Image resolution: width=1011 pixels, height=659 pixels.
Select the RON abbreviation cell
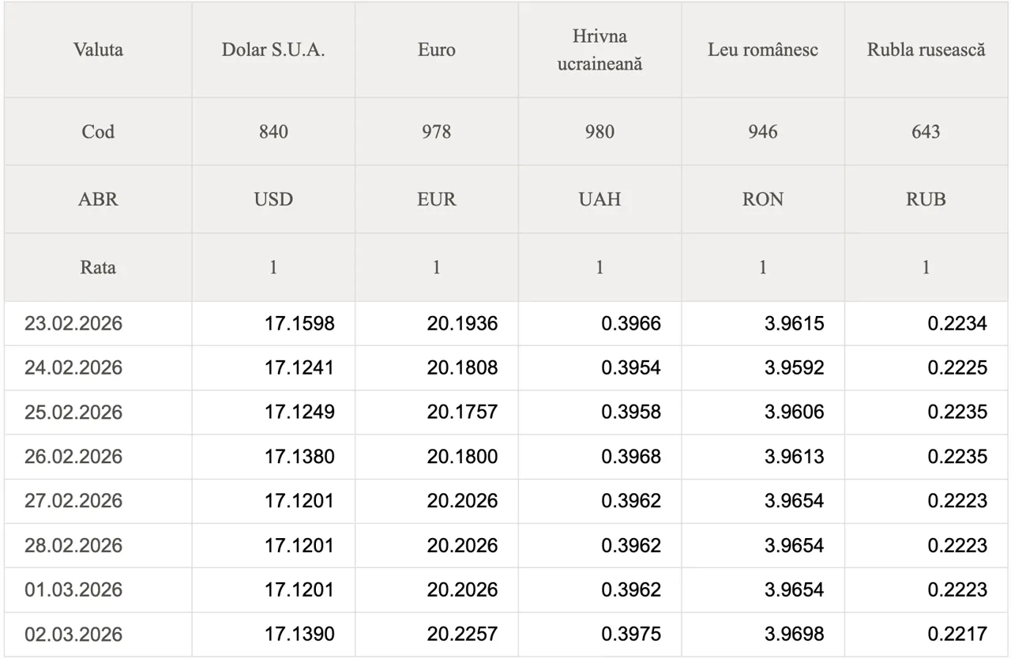(x=762, y=199)
